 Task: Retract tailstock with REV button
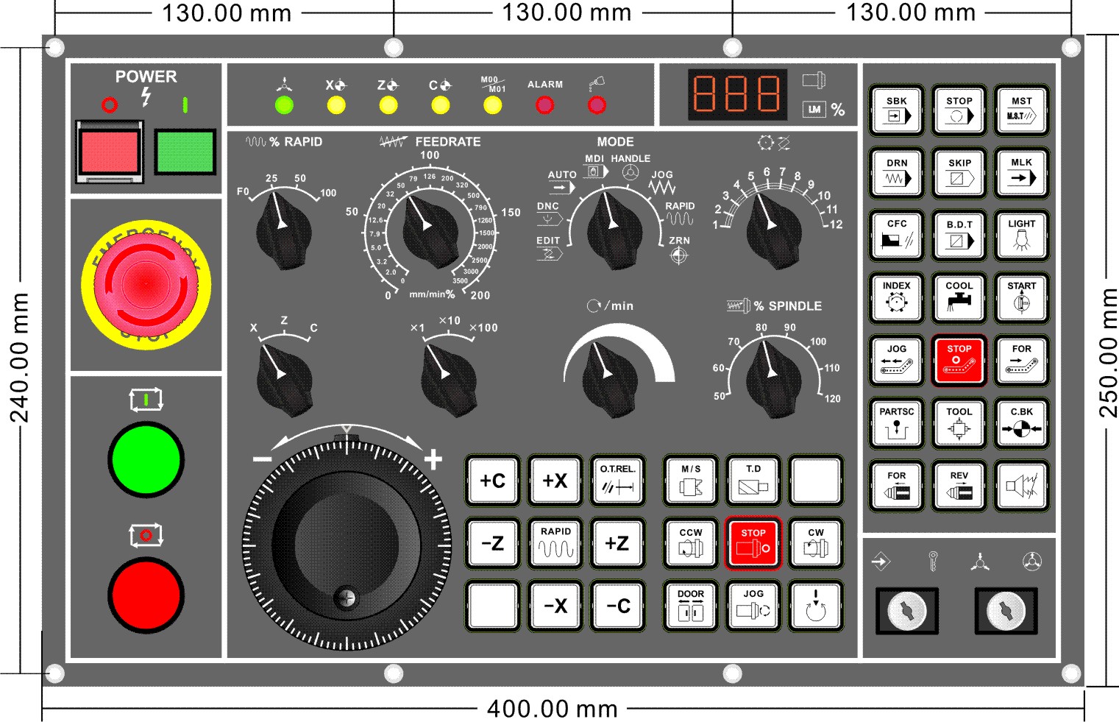point(959,486)
